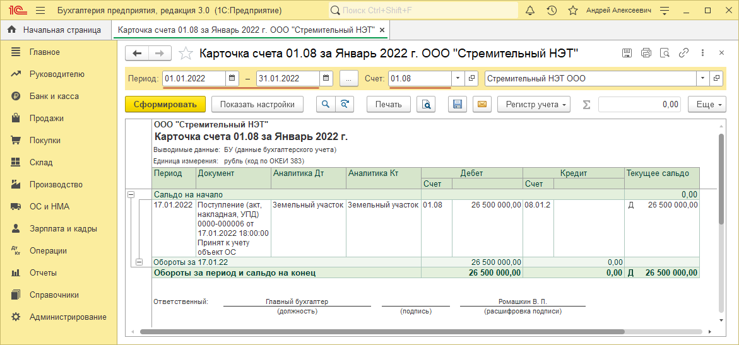Click the start date field 01.01.2022
Viewport: 739px width, 345px height.
194,79
